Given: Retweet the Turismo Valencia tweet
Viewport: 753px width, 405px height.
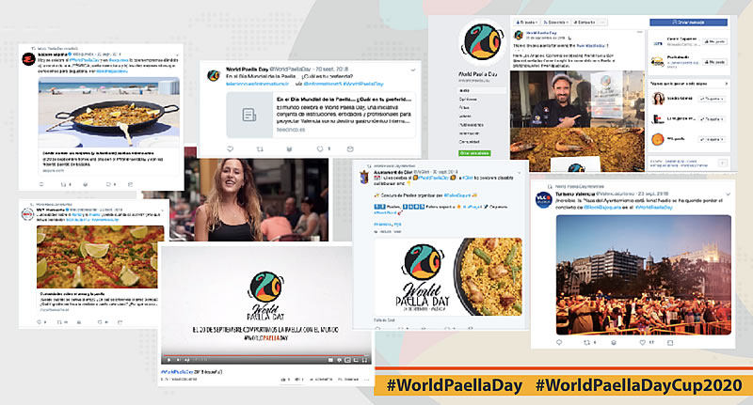Looking at the screenshot, I should click(586, 342).
